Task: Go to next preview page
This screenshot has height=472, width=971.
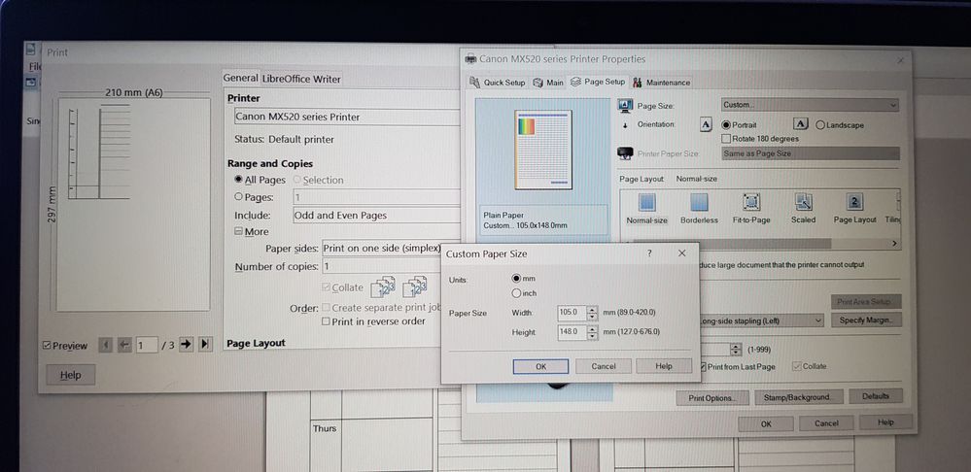Action: point(185,345)
